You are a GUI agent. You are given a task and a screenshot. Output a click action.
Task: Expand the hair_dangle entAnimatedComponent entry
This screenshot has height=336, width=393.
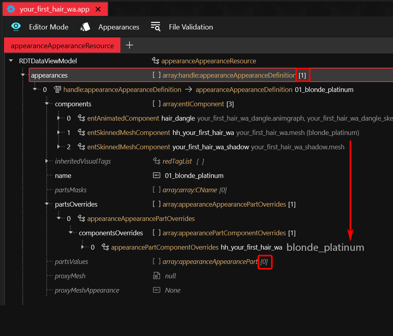tap(59, 118)
